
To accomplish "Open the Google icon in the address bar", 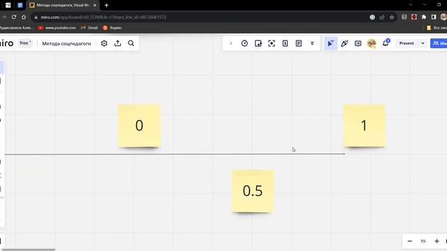I will 372,17.
